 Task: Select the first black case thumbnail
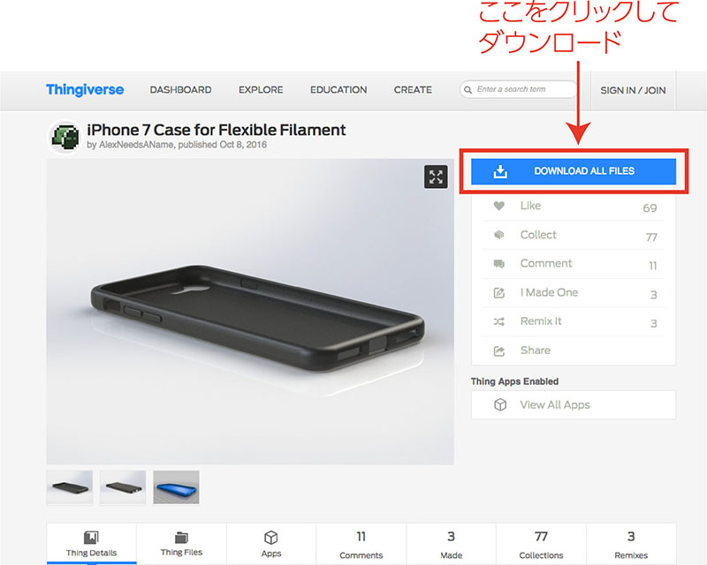70,487
